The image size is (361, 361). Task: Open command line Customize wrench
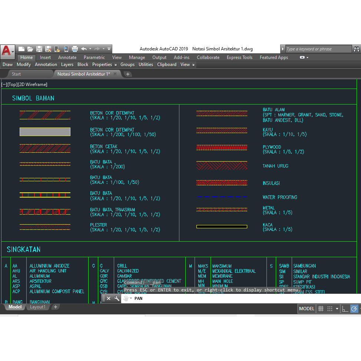(117, 298)
